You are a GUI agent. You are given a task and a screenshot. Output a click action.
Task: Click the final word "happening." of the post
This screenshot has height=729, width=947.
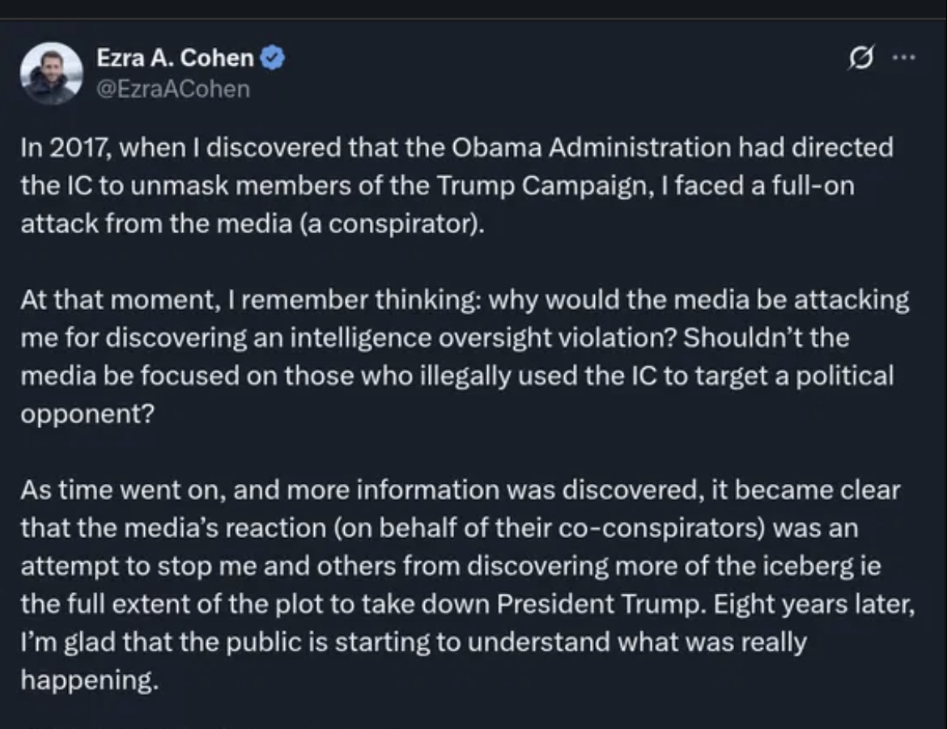pyautogui.click(x=87, y=680)
